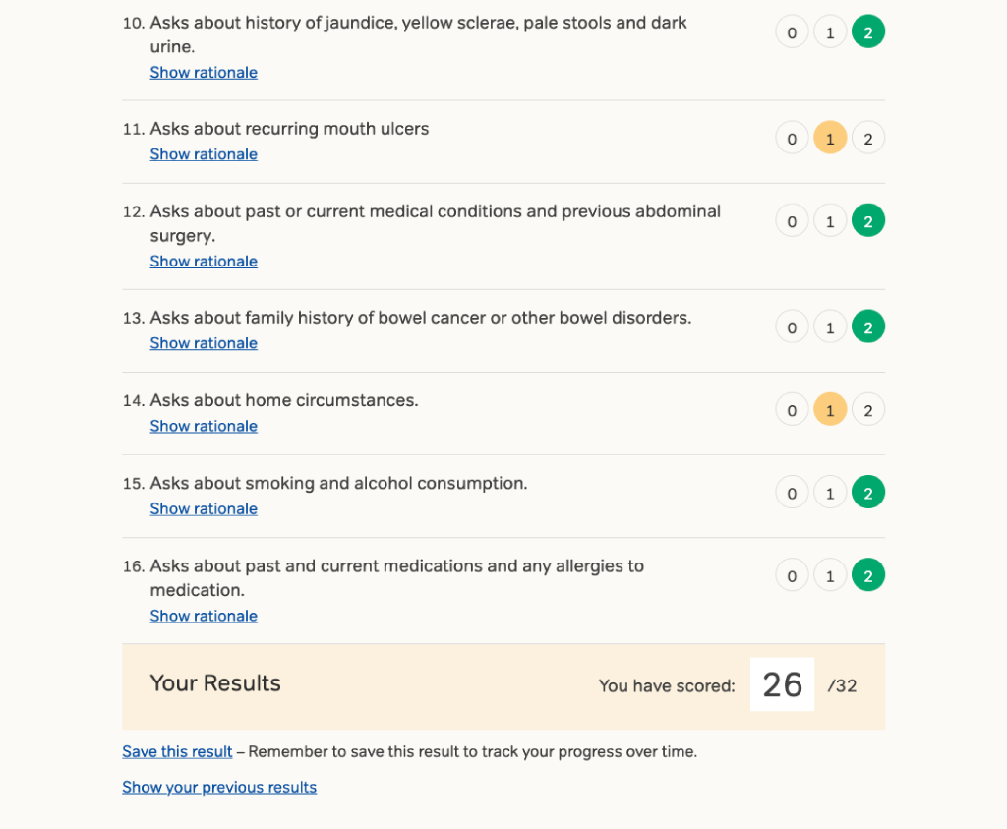The image size is (1007, 829).
Task: Open rationale for smoking and alcohol consumption
Action: (204, 508)
